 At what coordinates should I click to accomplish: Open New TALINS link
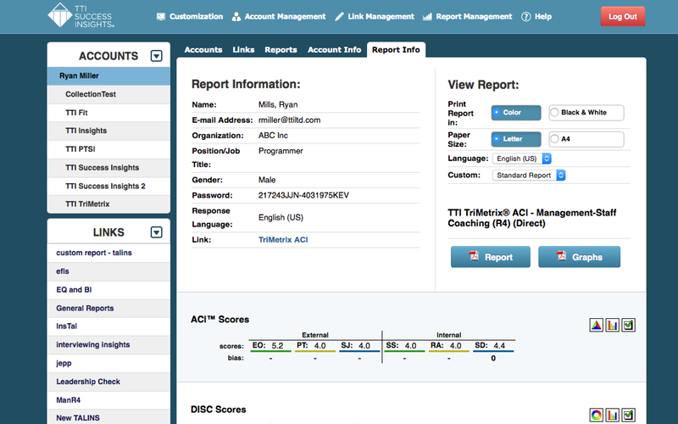tap(108, 418)
